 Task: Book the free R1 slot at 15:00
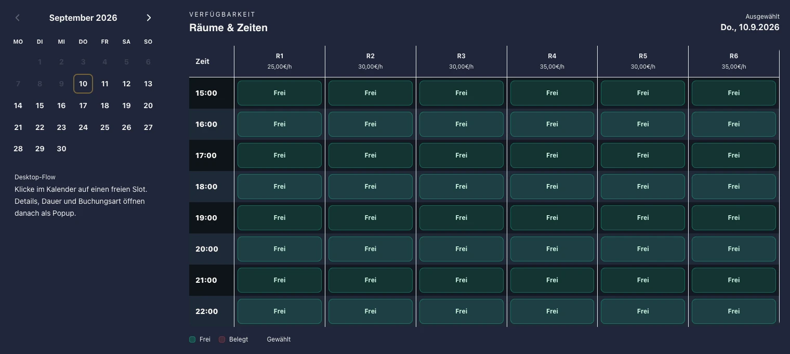(x=280, y=93)
